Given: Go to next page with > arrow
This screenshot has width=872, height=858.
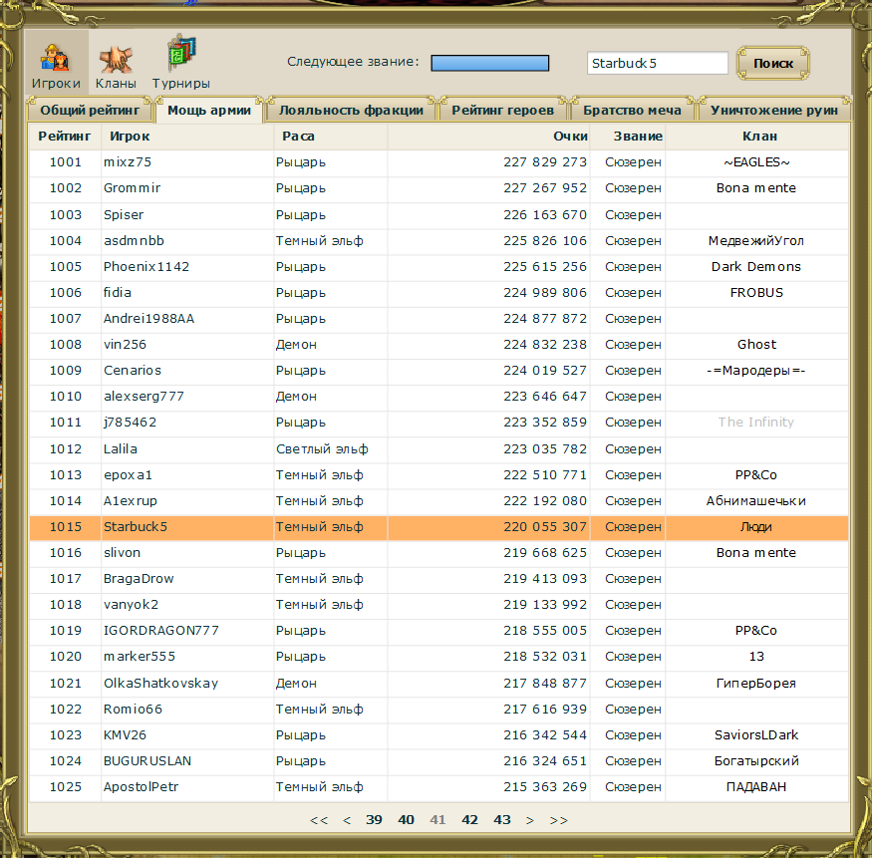Looking at the screenshot, I should [x=530, y=820].
